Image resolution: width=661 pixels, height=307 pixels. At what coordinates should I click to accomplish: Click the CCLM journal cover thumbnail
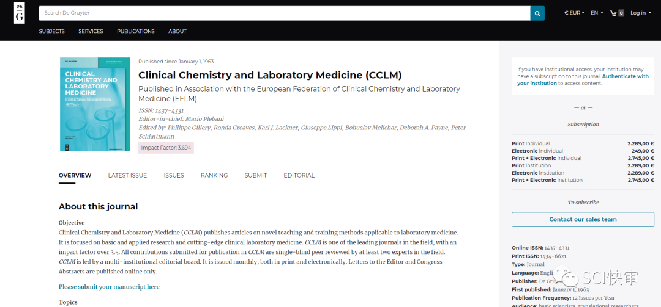click(95, 104)
